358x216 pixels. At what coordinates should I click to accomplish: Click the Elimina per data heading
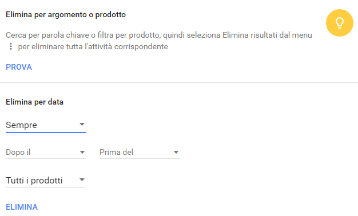34,102
